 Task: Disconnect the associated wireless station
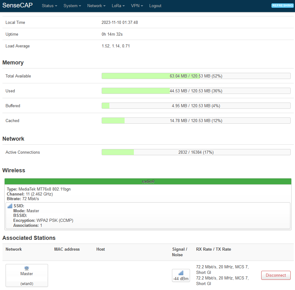tap(275, 275)
